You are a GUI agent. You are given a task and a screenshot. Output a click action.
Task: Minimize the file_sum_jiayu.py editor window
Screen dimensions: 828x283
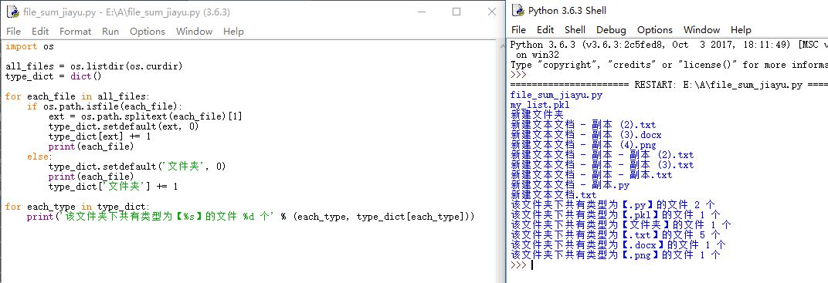click(421, 12)
